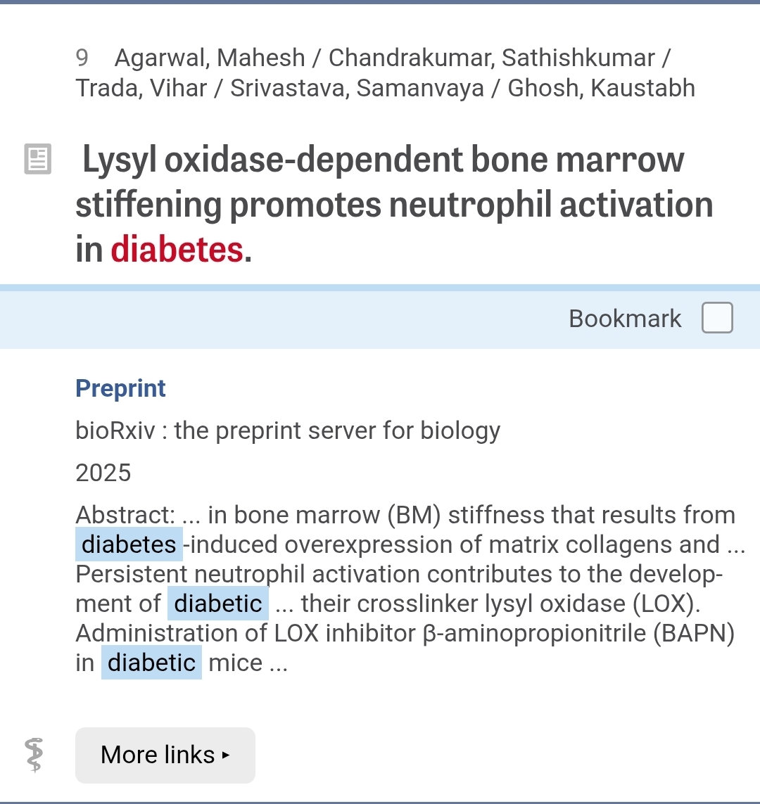This screenshot has width=760, height=804.
Task: Click the Bookmark label text
Action: (x=624, y=319)
